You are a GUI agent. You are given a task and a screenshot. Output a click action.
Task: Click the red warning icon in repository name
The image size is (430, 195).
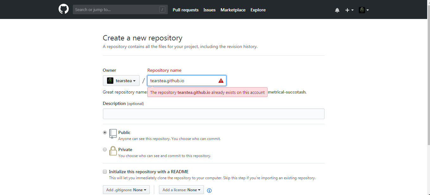tap(221, 81)
